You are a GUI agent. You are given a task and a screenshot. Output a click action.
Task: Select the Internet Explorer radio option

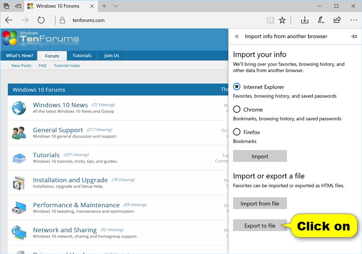coord(237,87)
